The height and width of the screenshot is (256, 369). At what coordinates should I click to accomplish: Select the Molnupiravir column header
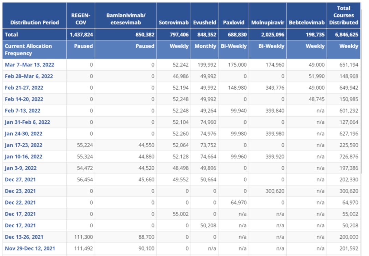(x=268, y=22)
